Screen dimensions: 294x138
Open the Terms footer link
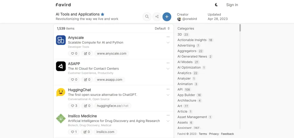point(203,134)
